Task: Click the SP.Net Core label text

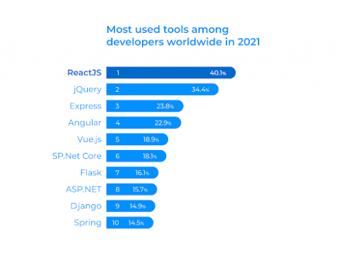Action: click(x=77, y=156)
